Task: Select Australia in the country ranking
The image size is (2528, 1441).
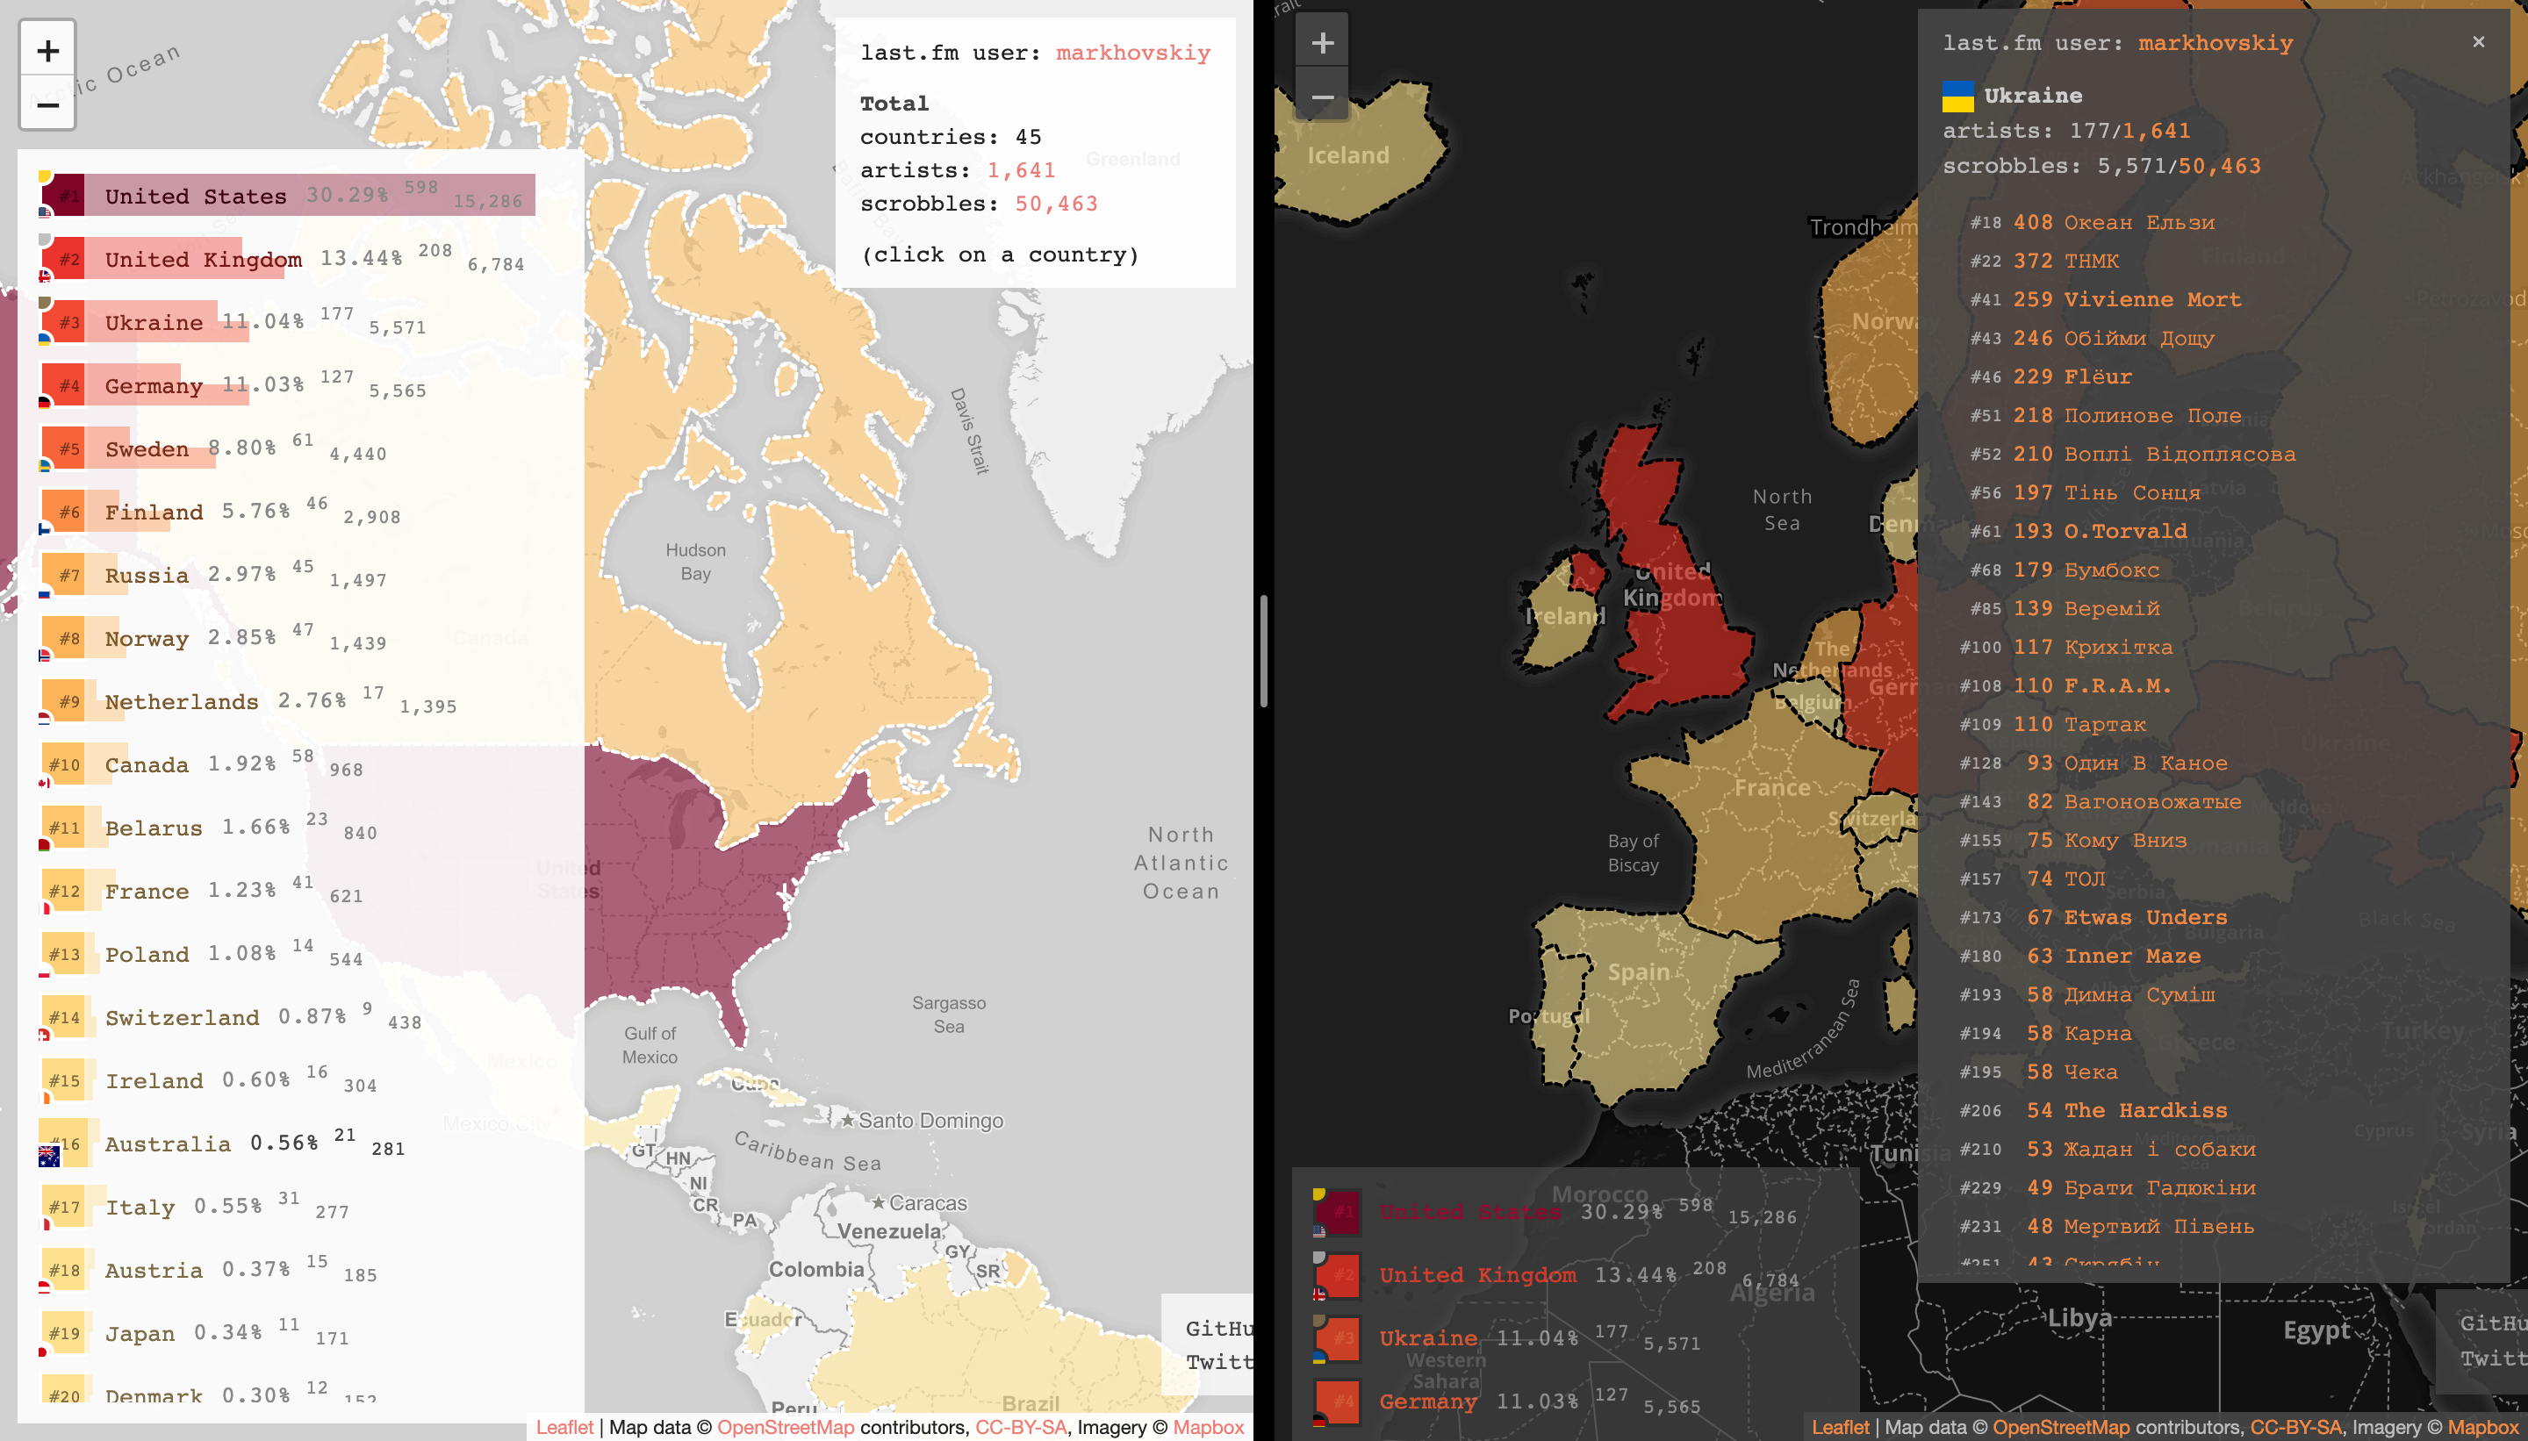Action: coord(222,1145)
